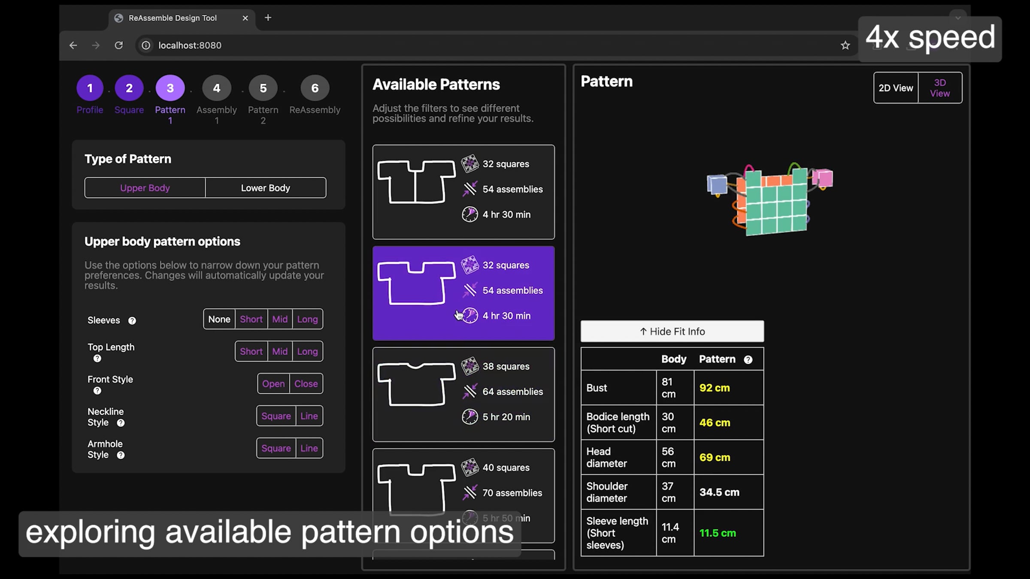This screenshot has height=579, width=1030.
Task: Click the Armhole Style help question mark
Action: pos(121,455)
